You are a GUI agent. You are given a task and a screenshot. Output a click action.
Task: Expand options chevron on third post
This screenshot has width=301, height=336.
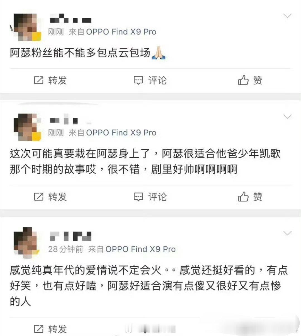287,233
